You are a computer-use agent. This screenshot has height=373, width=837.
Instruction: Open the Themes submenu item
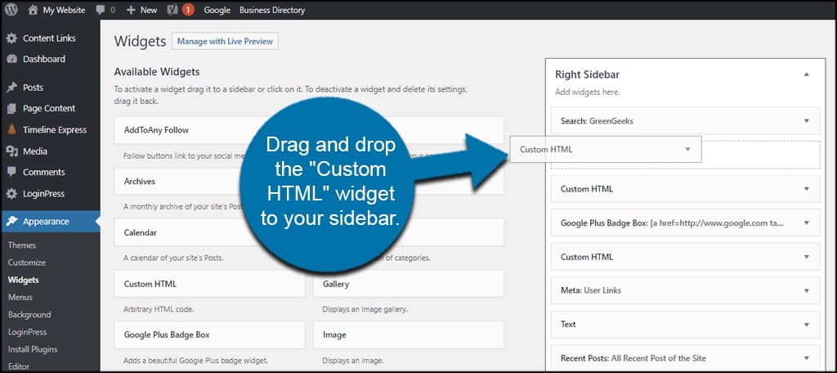[22, 245]
